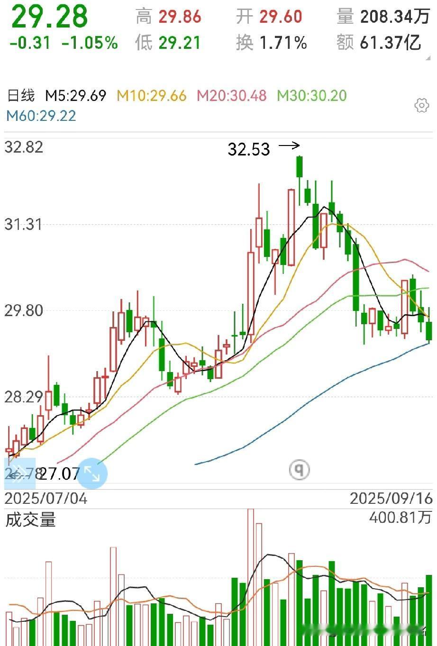Click the M30:30.20 moving average label
The height and width of the screenshot is (646, 437).
(312, 96)
